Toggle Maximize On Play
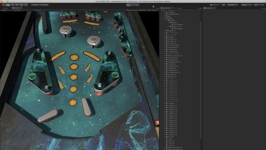The image size is (266, 150). click(x=132, y=10)
